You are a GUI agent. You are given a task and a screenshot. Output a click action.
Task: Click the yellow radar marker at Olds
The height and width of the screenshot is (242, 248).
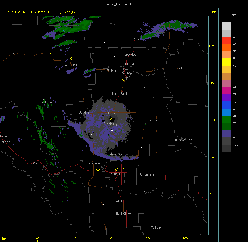tap(112, 120)
